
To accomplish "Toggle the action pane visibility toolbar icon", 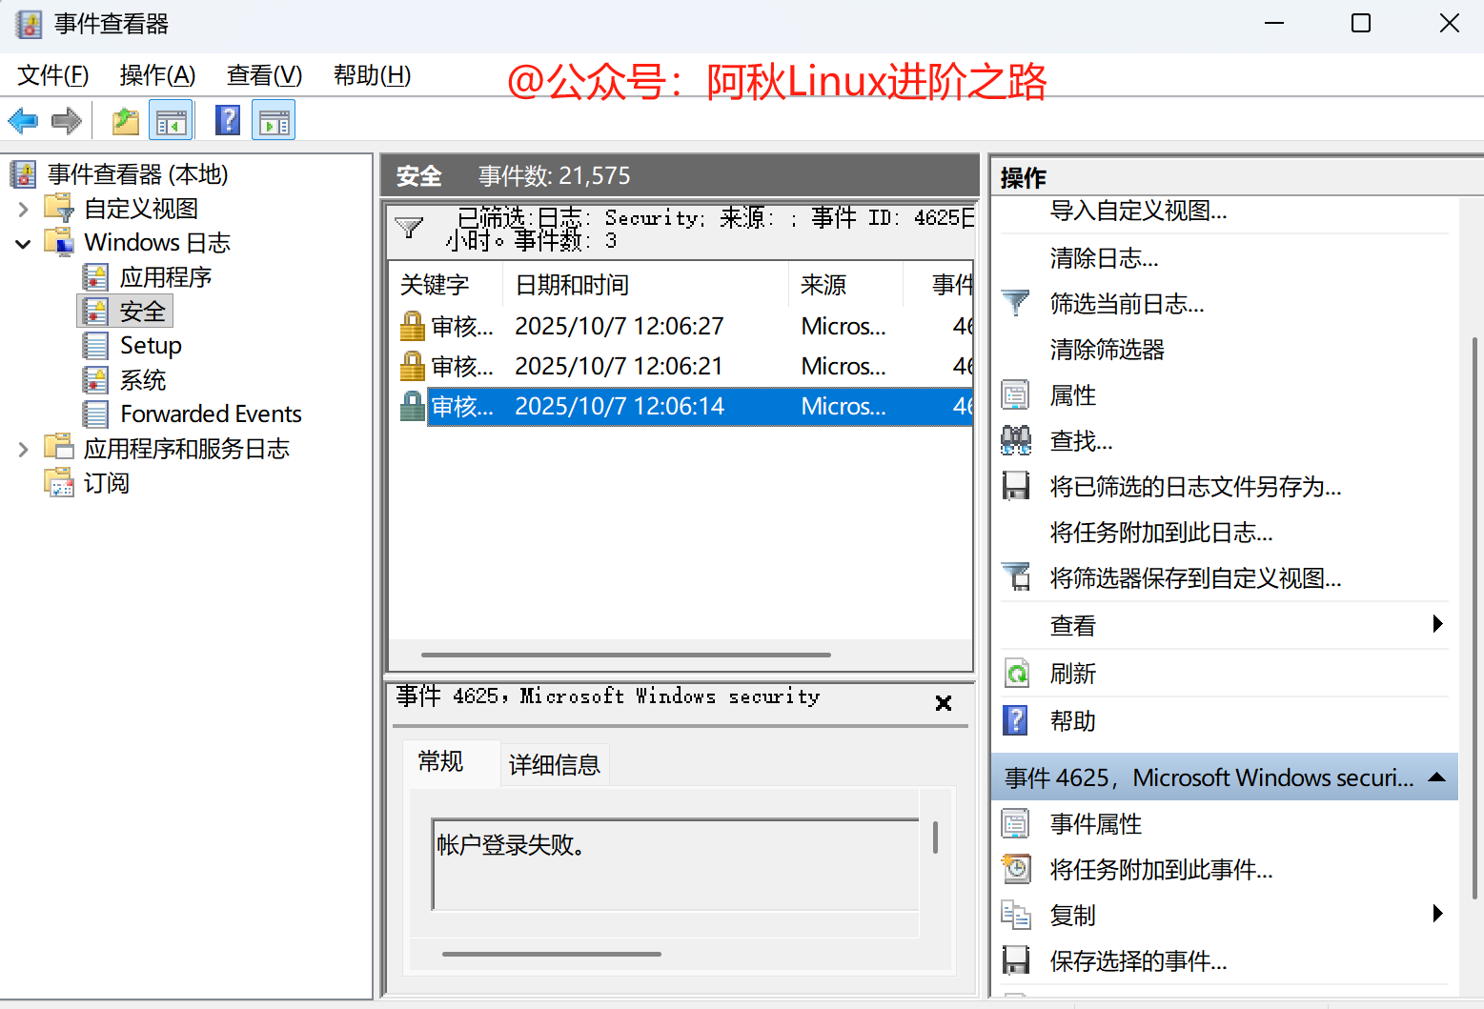I will click(x=274, y=119).
